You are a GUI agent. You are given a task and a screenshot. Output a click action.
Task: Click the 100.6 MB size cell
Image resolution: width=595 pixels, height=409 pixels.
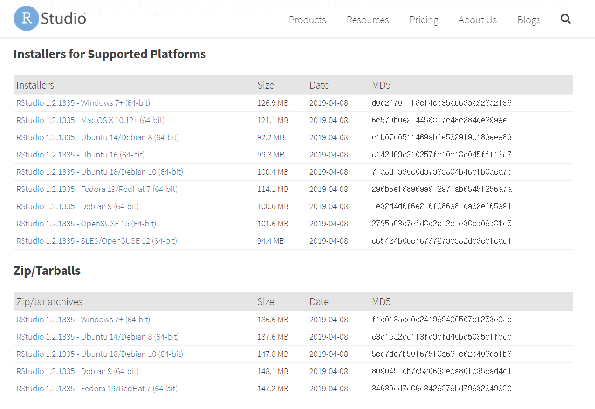pyautogui.click(x=273, y=206)
